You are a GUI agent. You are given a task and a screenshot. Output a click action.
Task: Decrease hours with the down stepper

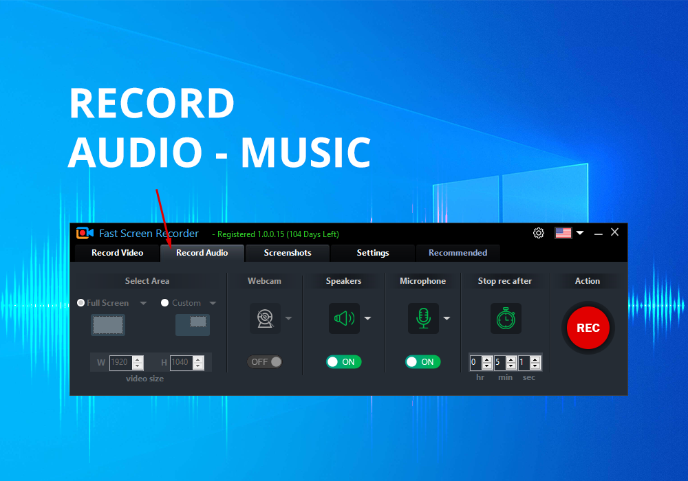[x=487, y=366]
